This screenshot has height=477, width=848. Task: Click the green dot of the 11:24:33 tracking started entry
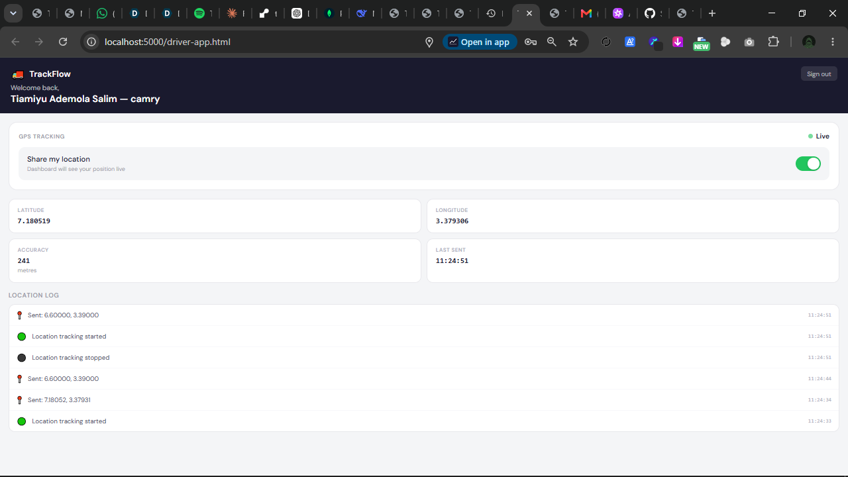(x=22, y=421)
